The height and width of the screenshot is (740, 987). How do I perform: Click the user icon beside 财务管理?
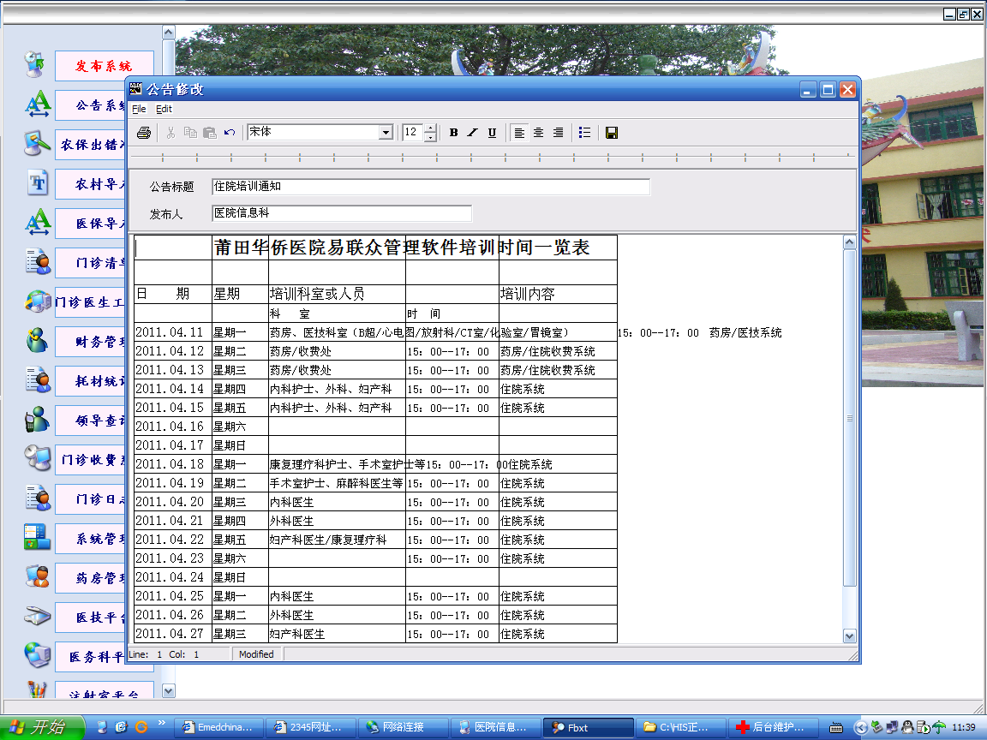click(x=37, y=340)
